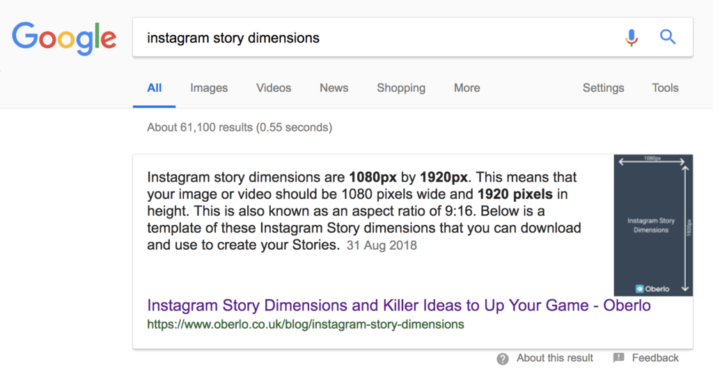The height and width of the screenshot is (380, 713).
Task: Click the question mark icon beside About this result
Action: click(503, 359)
